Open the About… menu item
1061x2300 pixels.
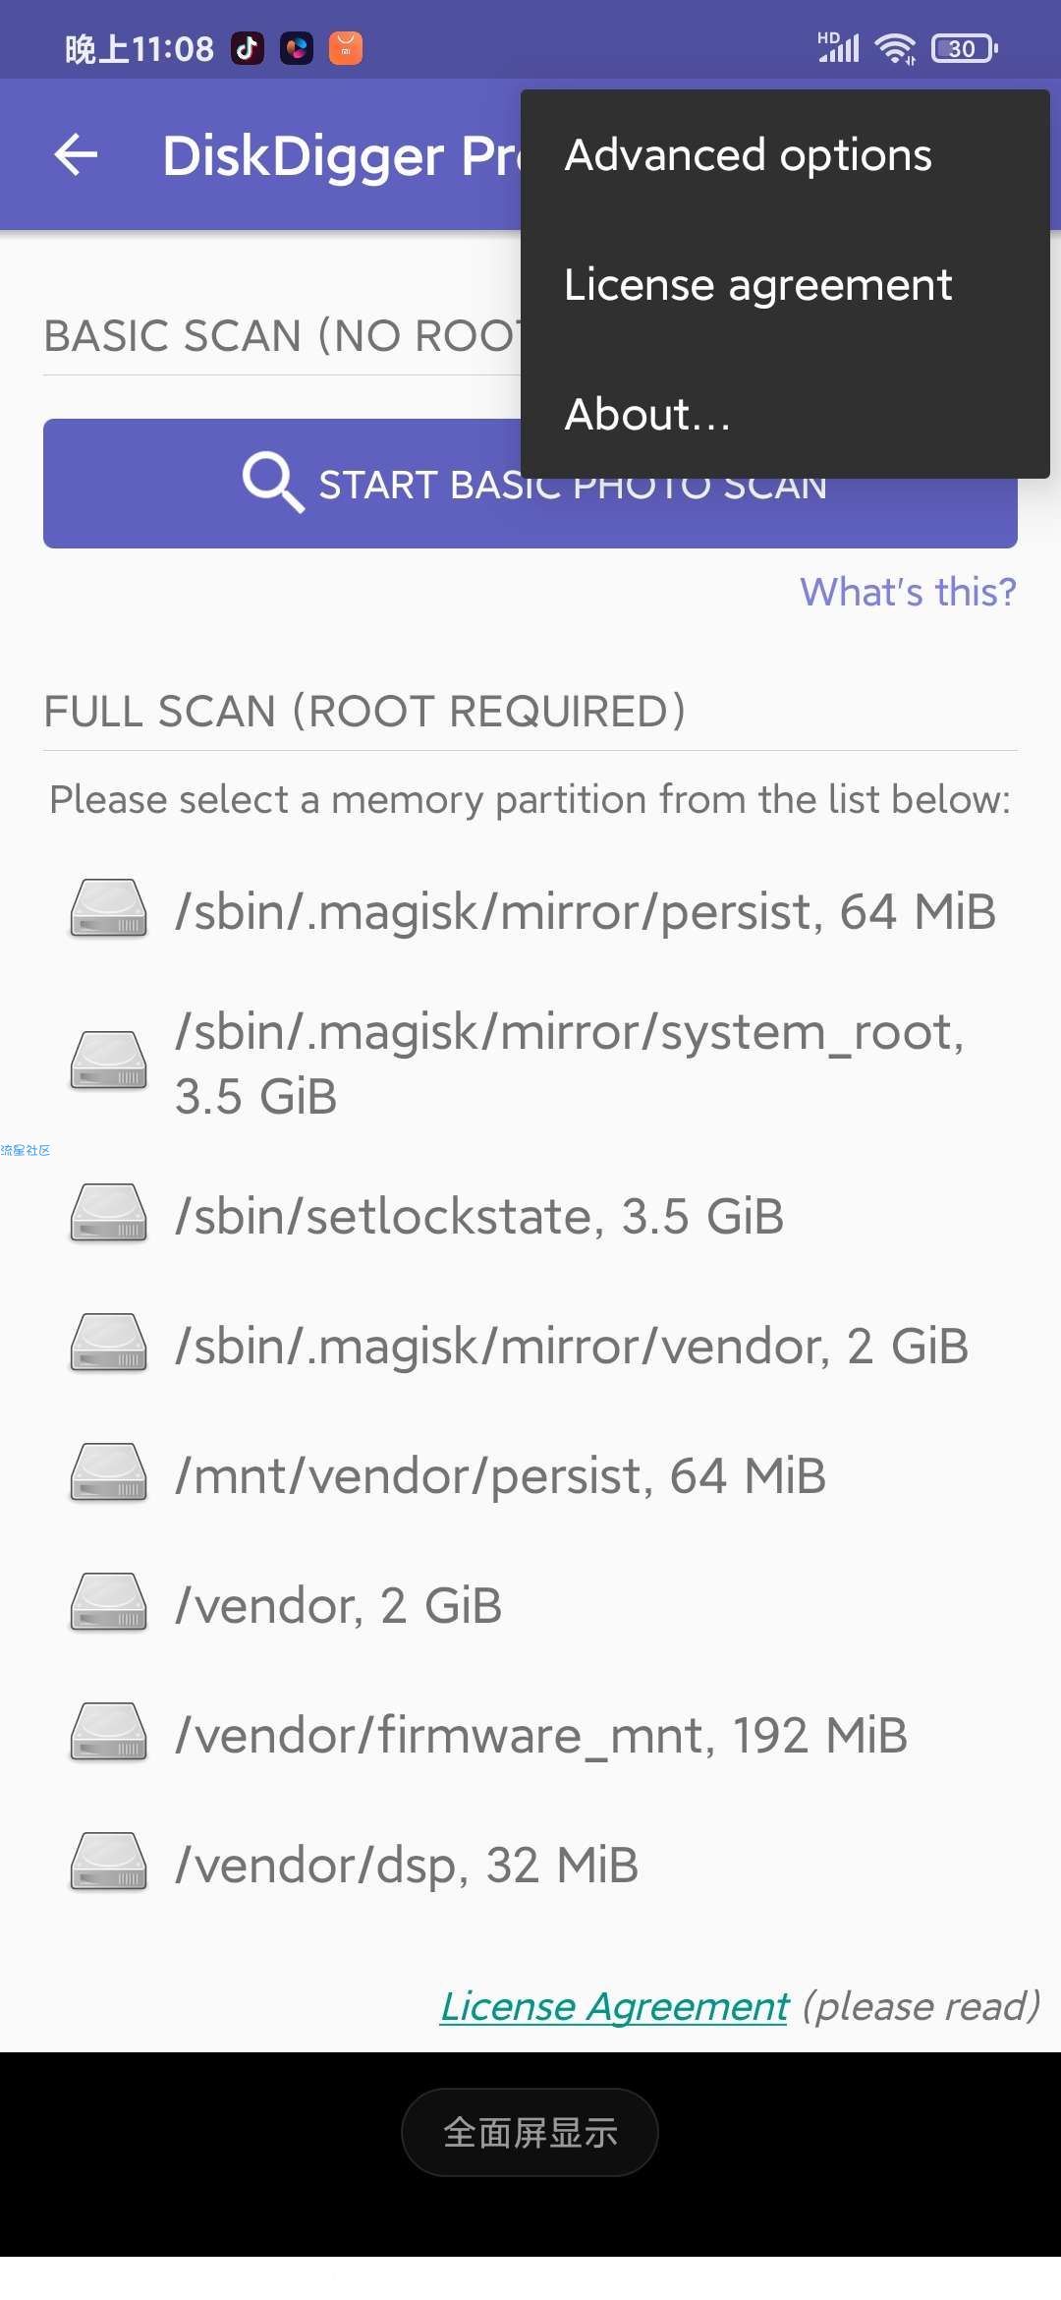785,414
